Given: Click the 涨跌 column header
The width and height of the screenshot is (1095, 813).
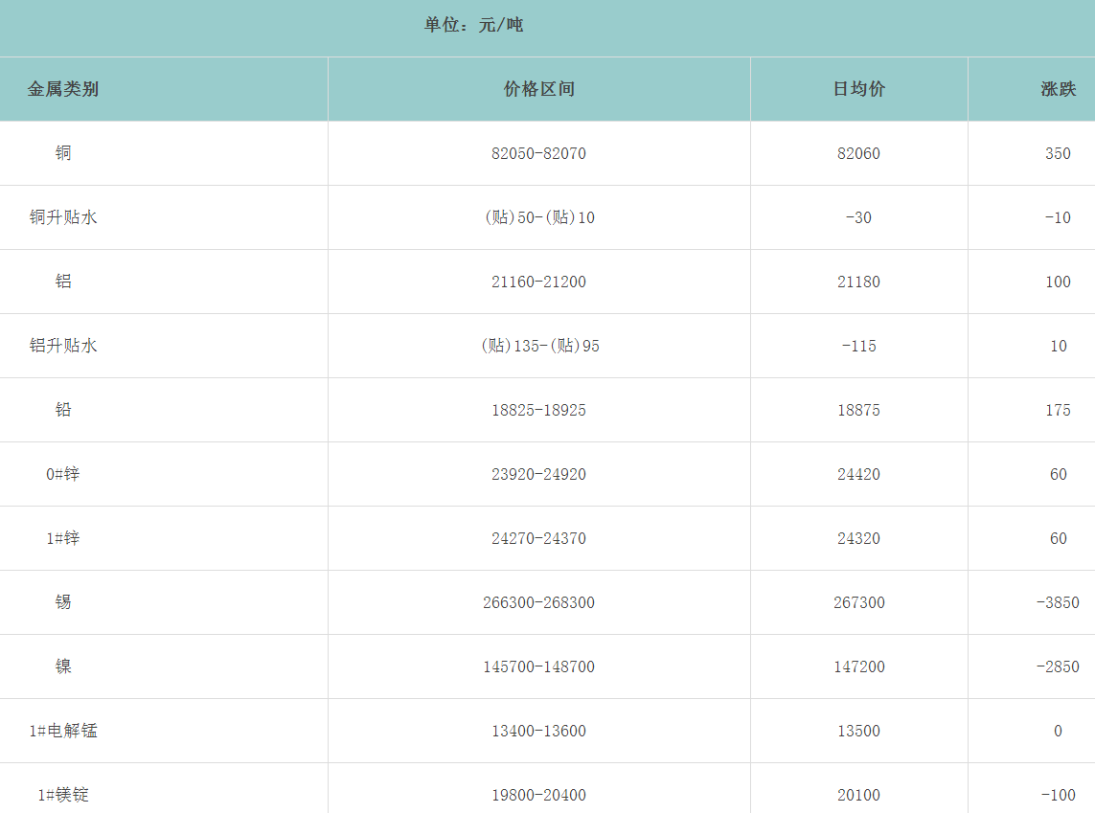Looking at the screenshot, I should (x=1058, y=89).
